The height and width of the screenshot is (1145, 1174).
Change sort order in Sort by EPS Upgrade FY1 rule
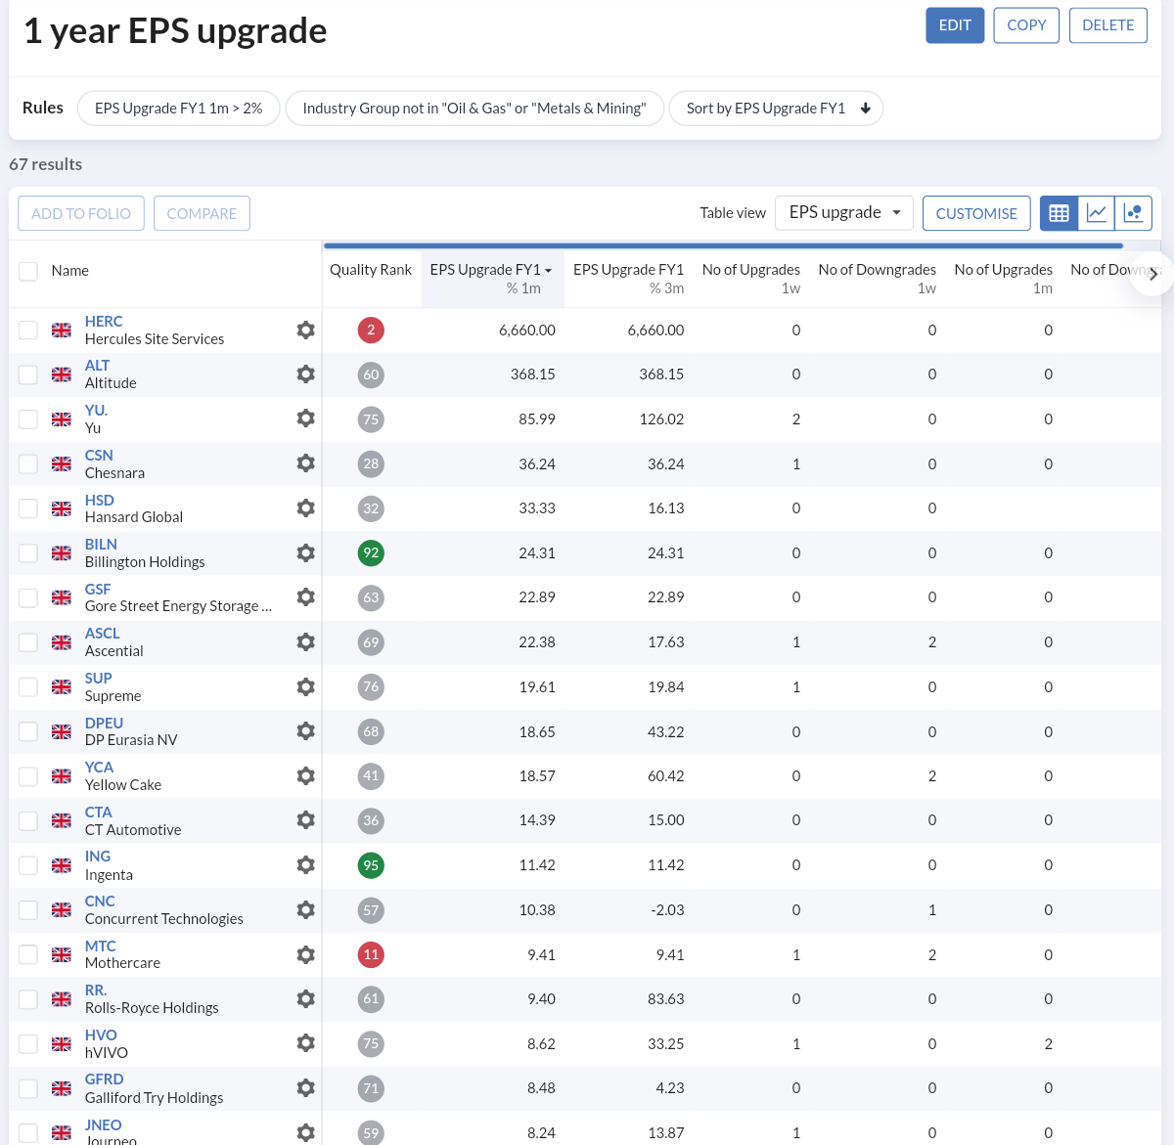(x=866, y=109)
